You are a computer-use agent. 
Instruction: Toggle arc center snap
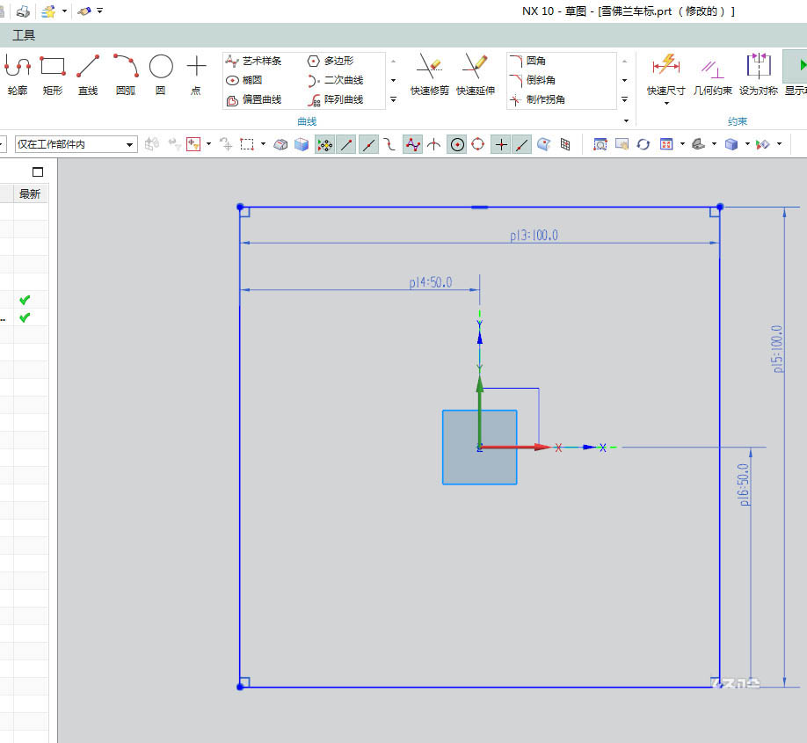coord(457,145)
